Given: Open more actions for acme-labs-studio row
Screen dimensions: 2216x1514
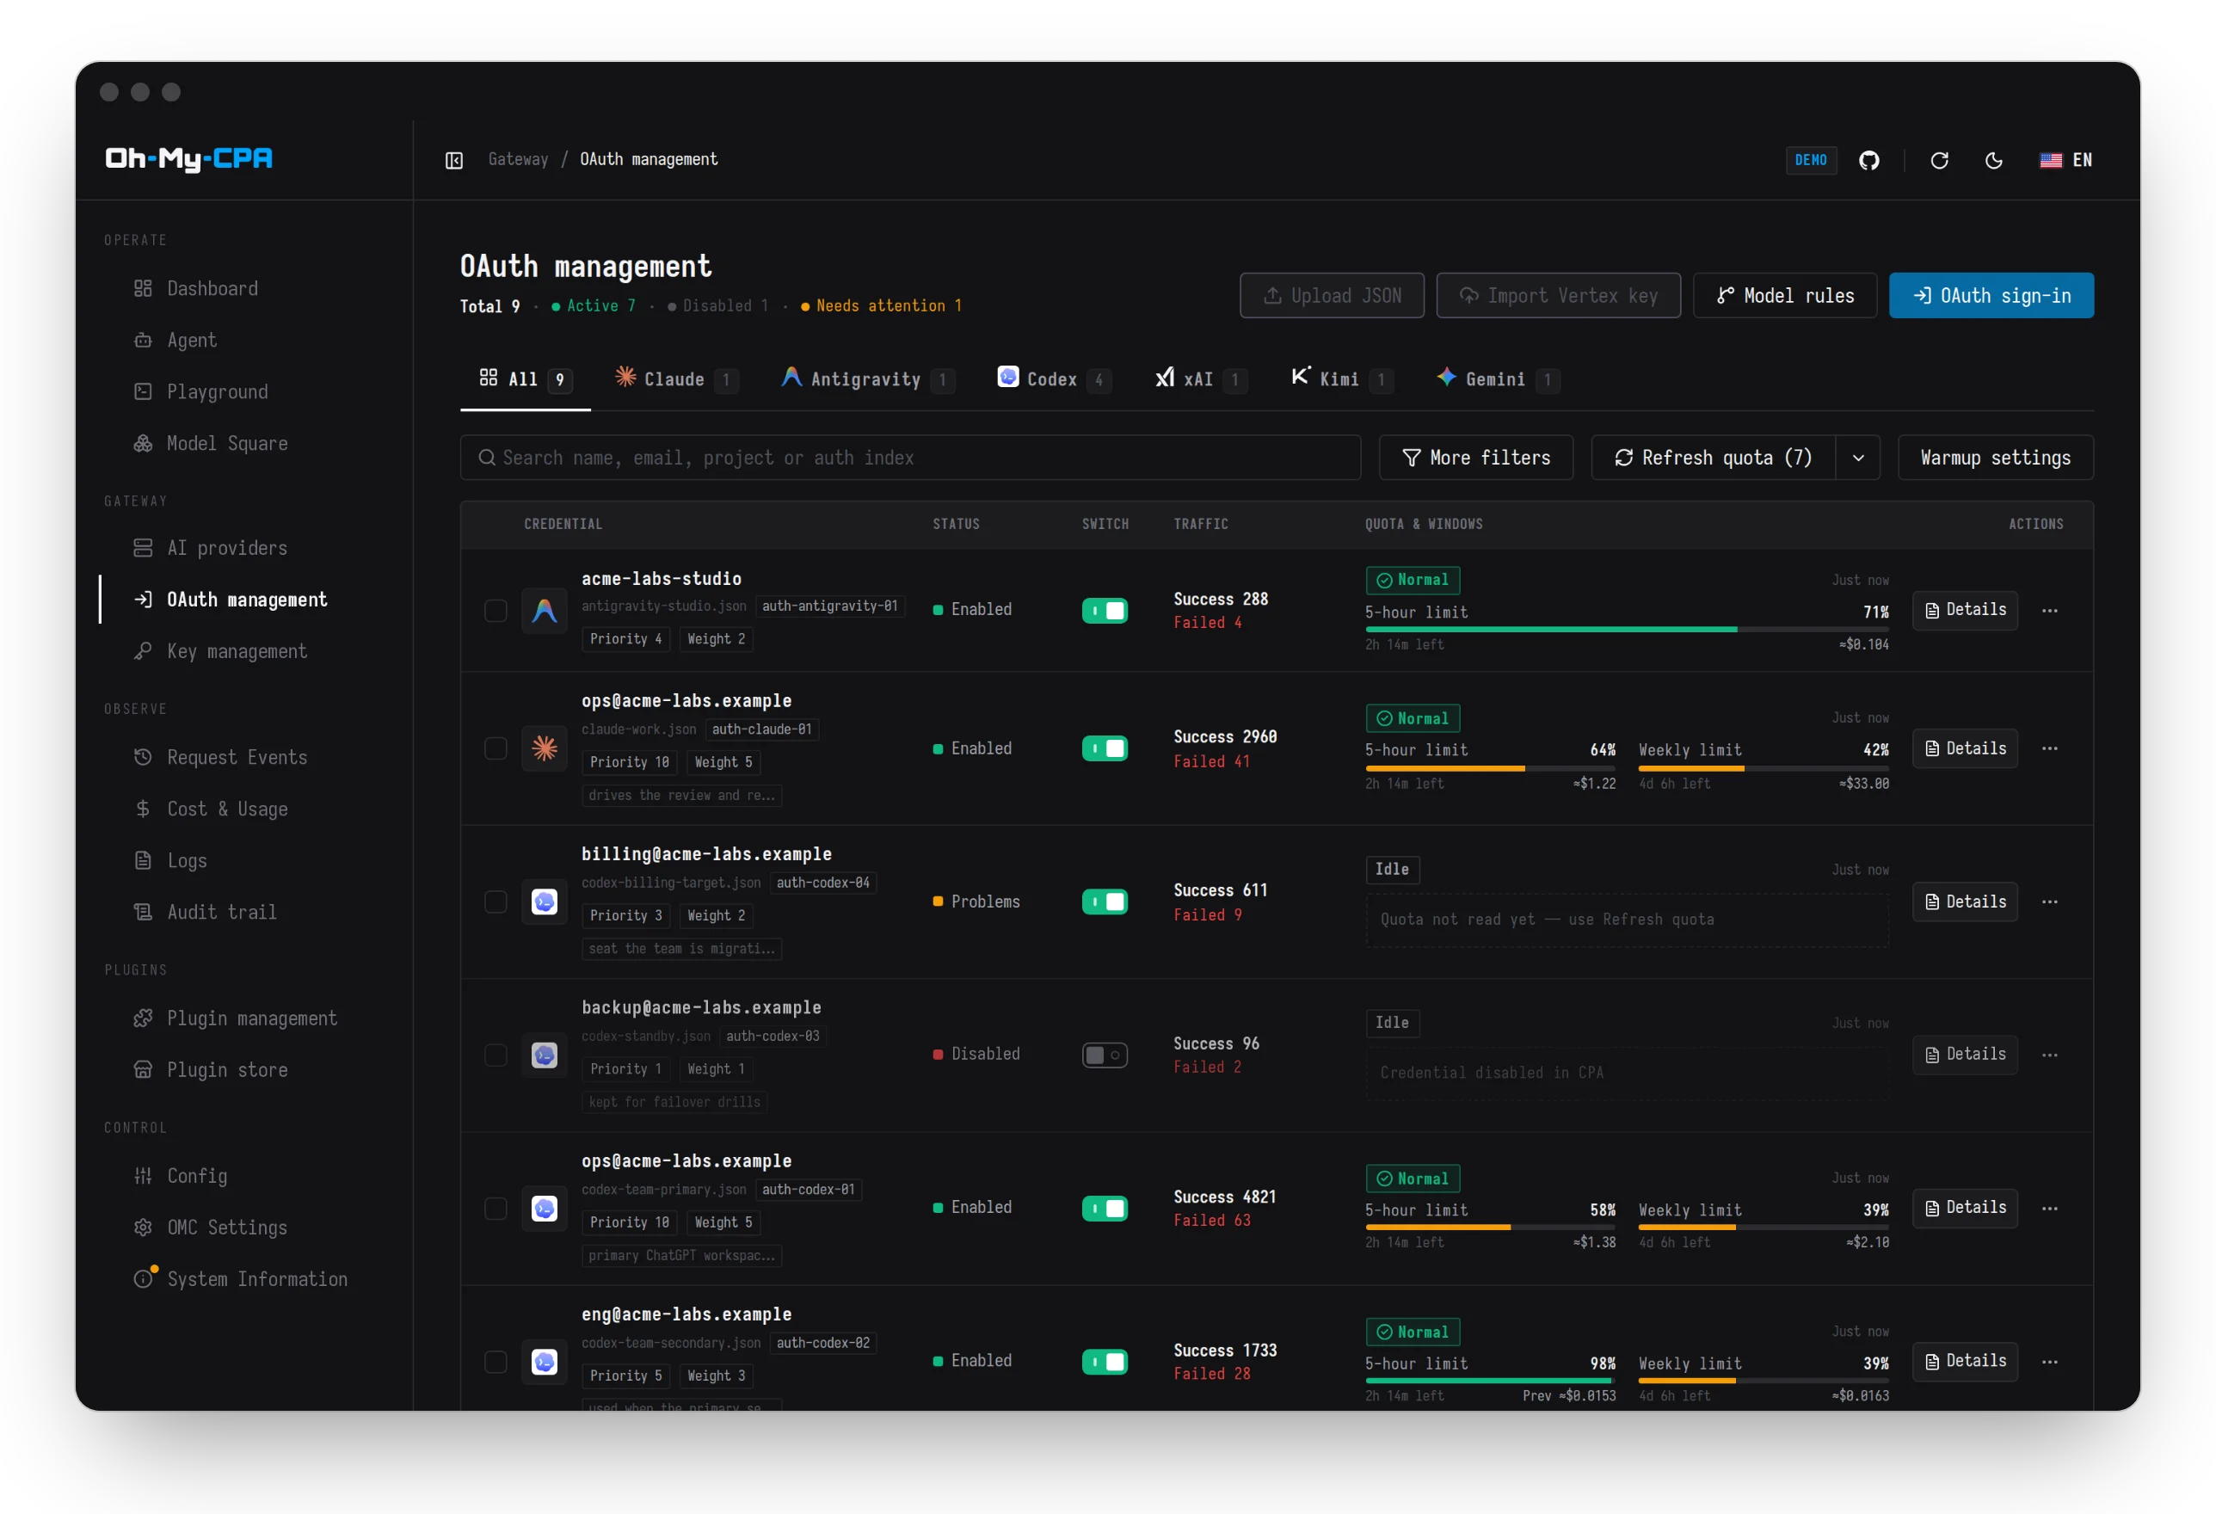Looking at the screenshot, I should coord(2049,609).
